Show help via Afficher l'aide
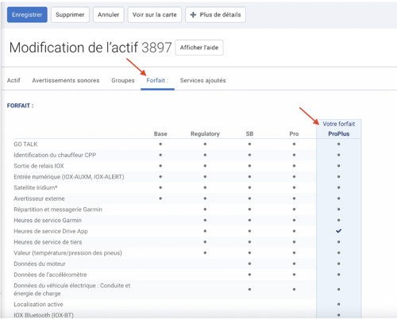 coord(199,48)
